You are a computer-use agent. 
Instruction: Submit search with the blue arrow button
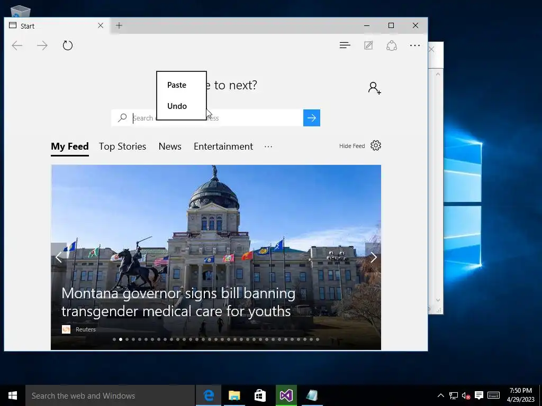[x=312, y=118]
